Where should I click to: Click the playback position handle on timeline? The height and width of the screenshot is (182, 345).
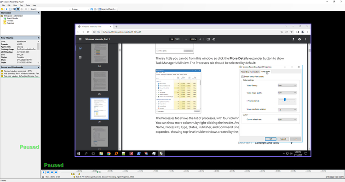pos(98,172)
